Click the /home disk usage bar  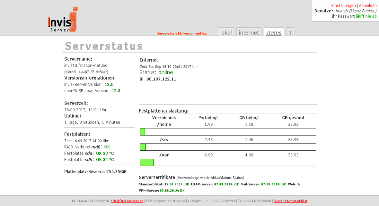click(228, 132)
